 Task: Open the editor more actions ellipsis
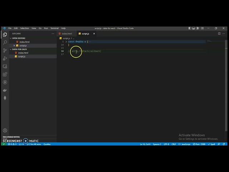click(x=224, y=34)
